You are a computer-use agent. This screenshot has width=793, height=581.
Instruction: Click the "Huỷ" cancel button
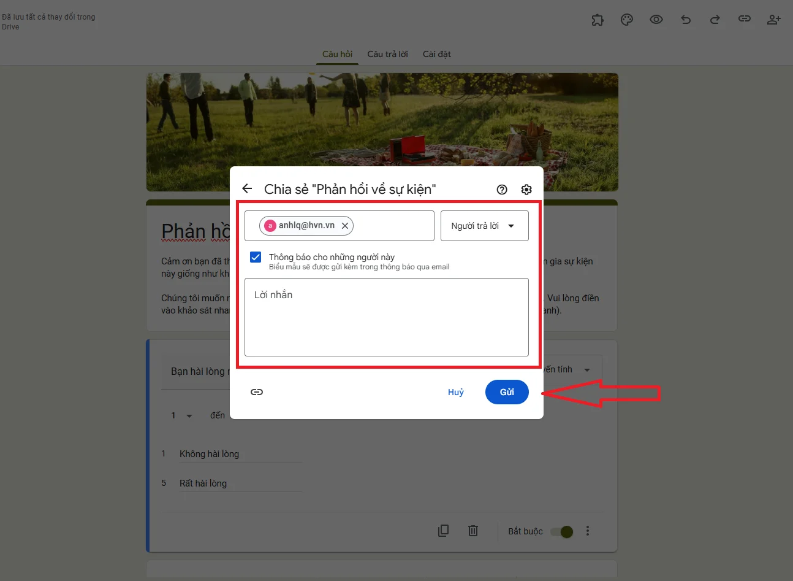point(455,392)
